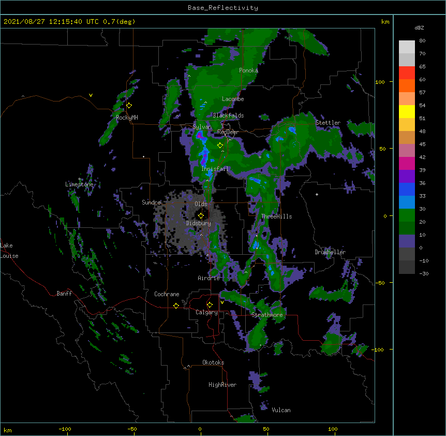This screenshot has width=446, height=436.
Task: Select the orange 57-60 dBZ legend swatch
Action: coord(407,85)
